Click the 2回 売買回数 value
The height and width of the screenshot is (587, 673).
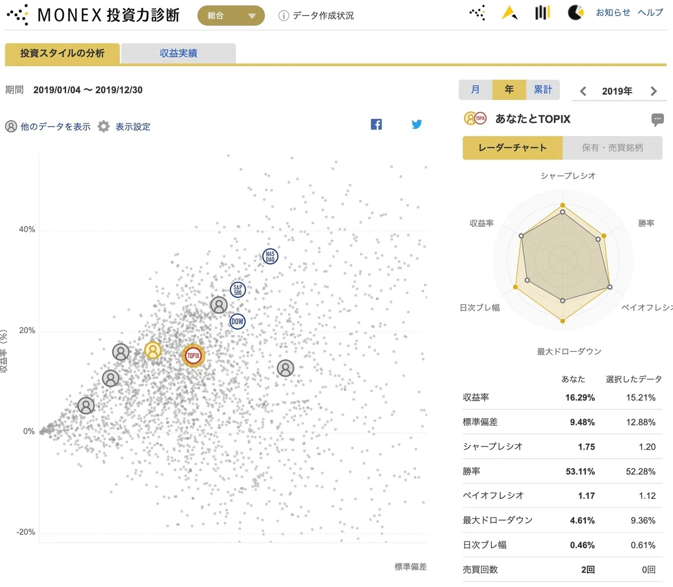coord(588,570)
